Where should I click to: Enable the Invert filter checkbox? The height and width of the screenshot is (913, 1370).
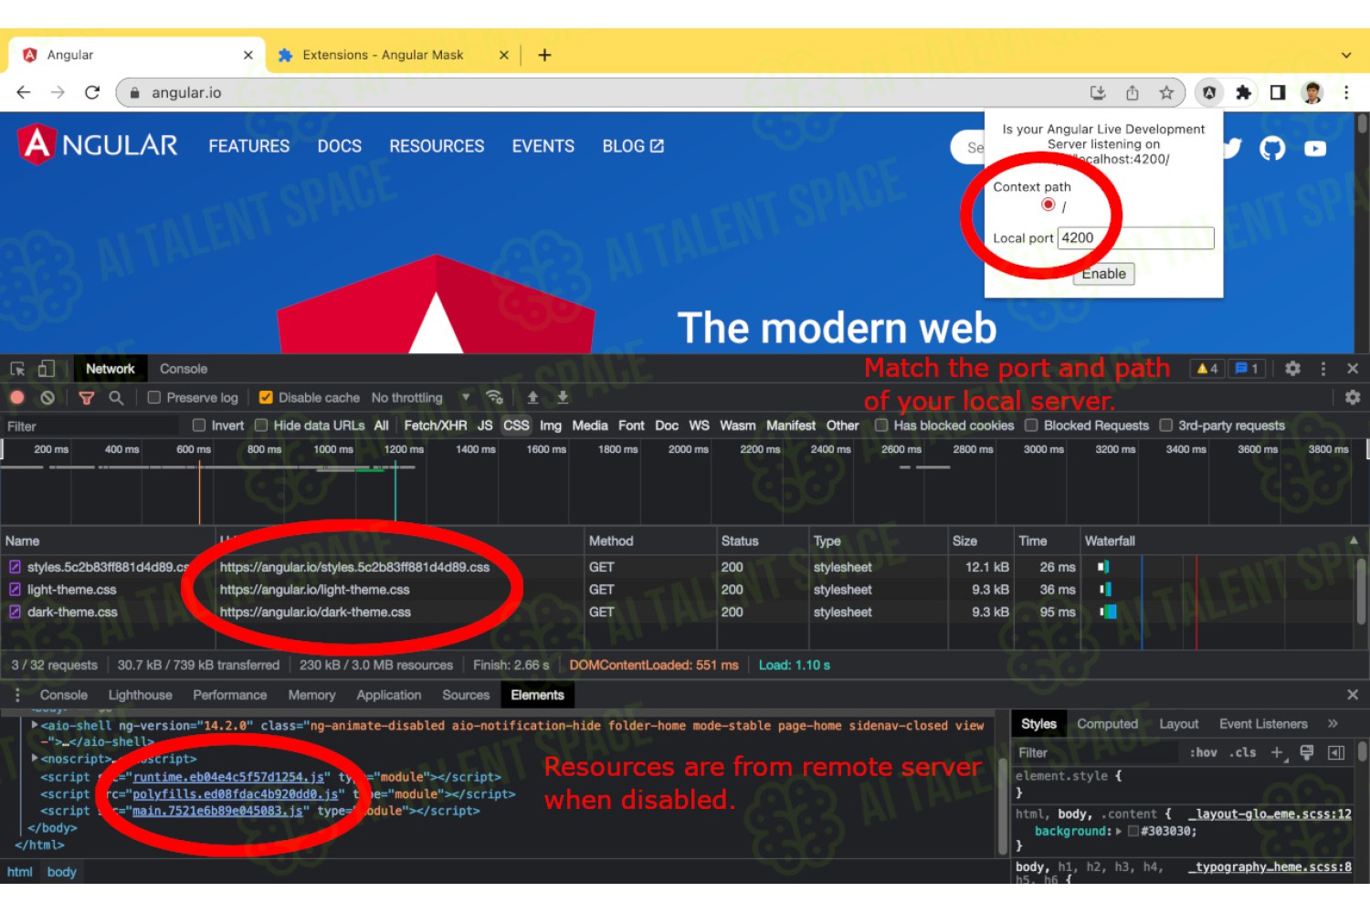point(199,425)
